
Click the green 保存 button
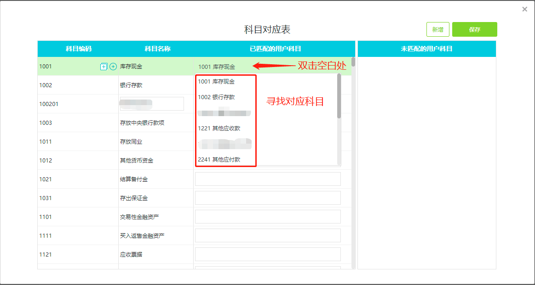[475, 30]
